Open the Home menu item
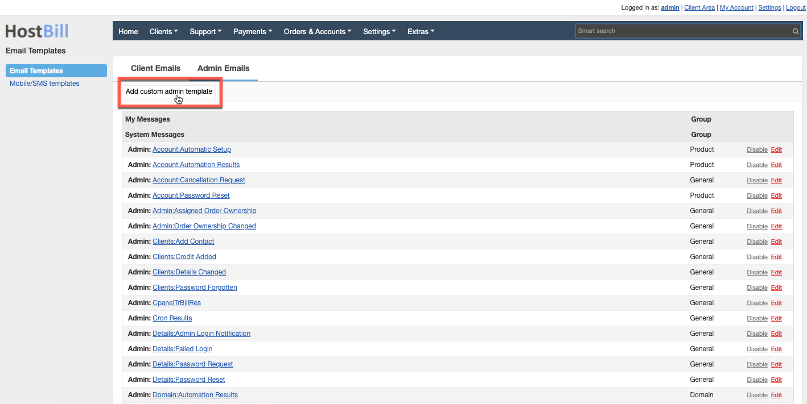807x404 pixels. click(x=128, y=31)
